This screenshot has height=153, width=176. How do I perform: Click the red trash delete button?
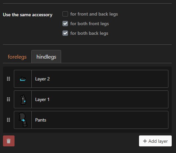[9, 141]
